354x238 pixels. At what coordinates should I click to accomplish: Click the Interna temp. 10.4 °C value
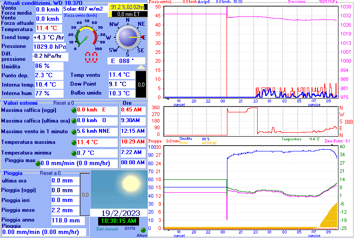(49, 85)
